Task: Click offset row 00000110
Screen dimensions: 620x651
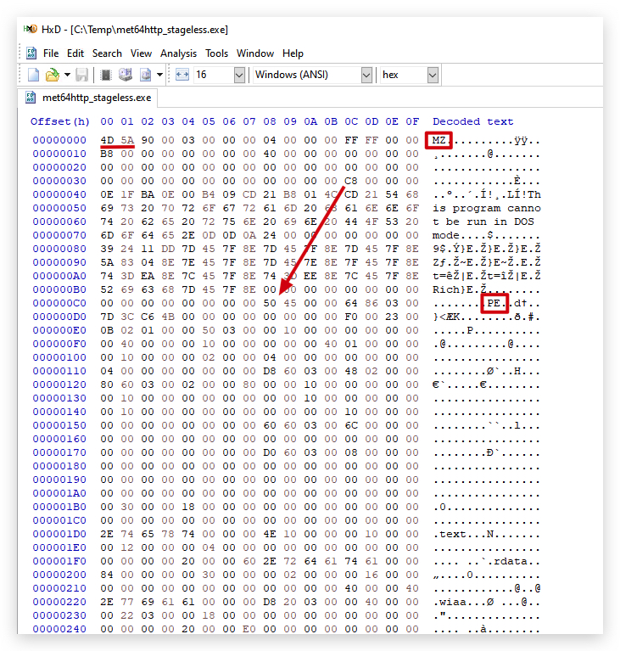Action: [59, 371]
